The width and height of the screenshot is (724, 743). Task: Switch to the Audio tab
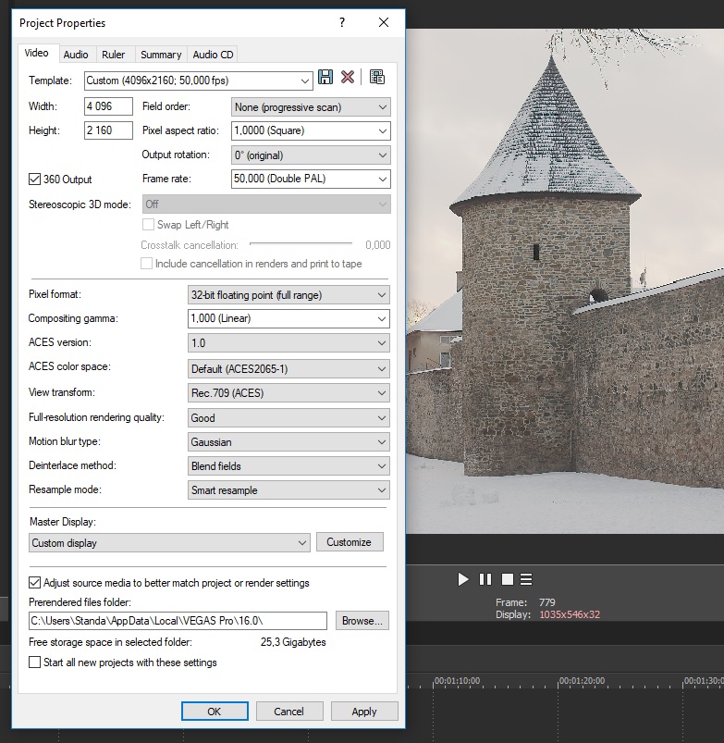[76, 55]
